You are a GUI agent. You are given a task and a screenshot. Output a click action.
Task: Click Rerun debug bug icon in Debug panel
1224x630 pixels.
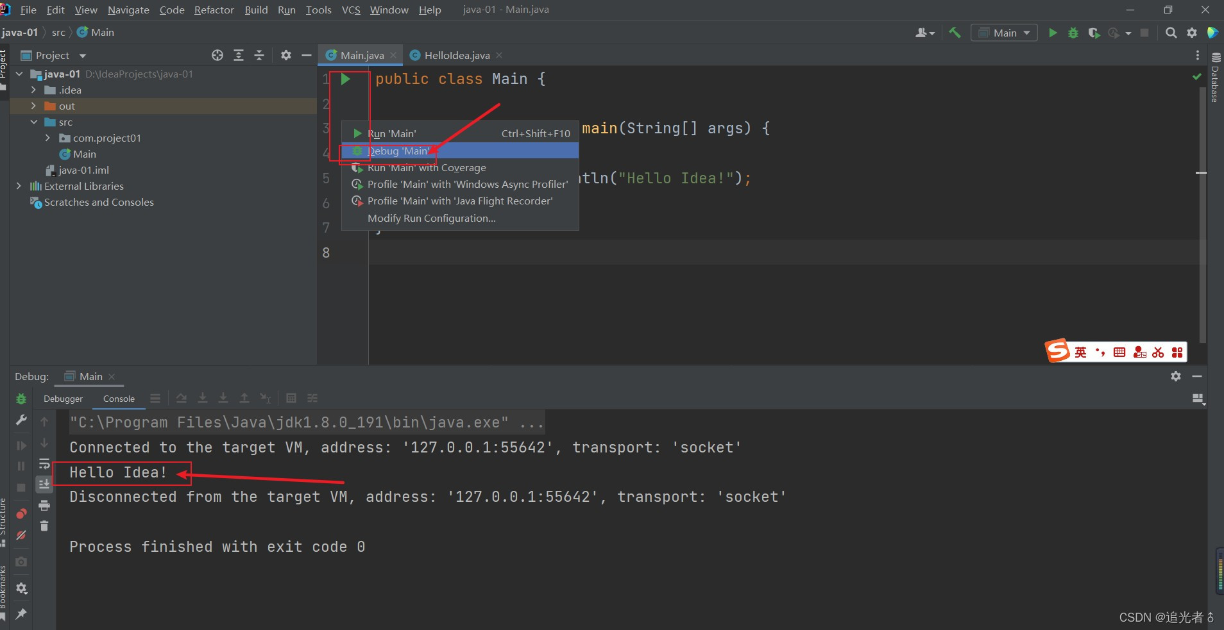coord(21,399)
